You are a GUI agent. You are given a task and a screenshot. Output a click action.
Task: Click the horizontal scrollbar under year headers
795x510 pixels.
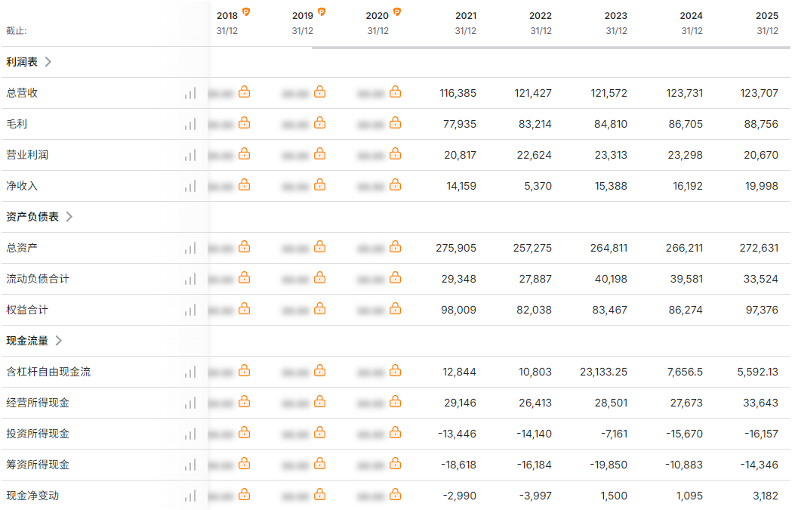(550, 48)
